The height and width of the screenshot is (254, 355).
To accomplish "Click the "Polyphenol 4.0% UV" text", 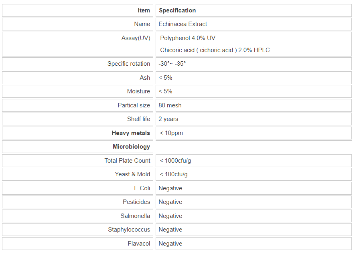I will tap(188, 38).
